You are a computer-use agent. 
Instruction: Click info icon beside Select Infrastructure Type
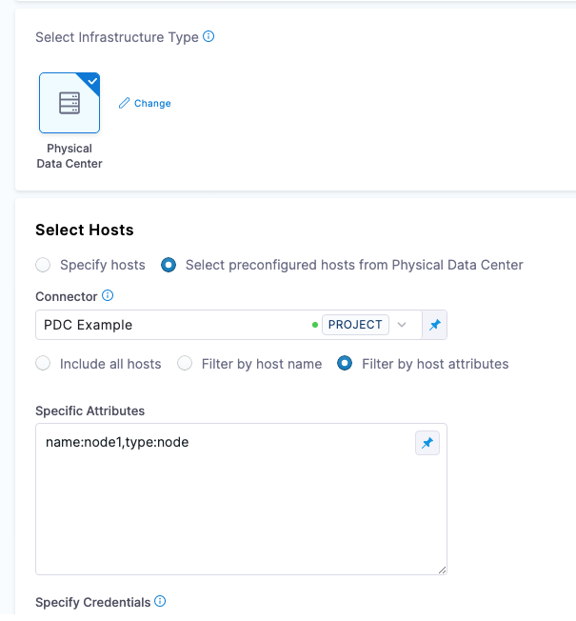point(209,37)
